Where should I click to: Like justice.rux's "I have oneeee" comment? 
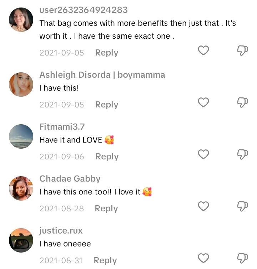(203, 258)
